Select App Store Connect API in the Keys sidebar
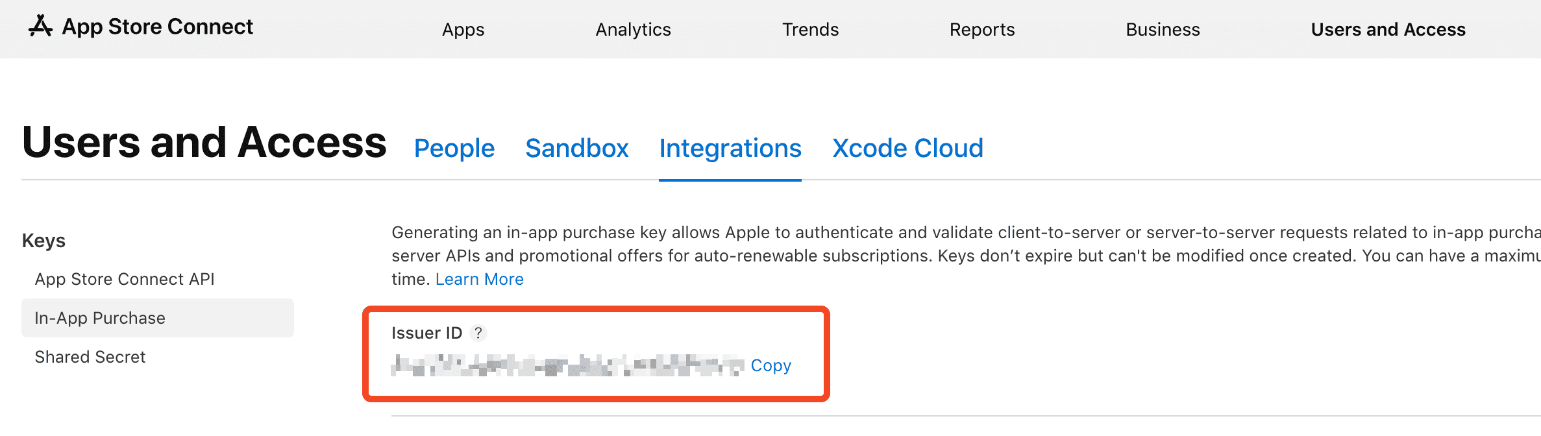Screen dimensions: 1541x436 click(x=125, y=279)
